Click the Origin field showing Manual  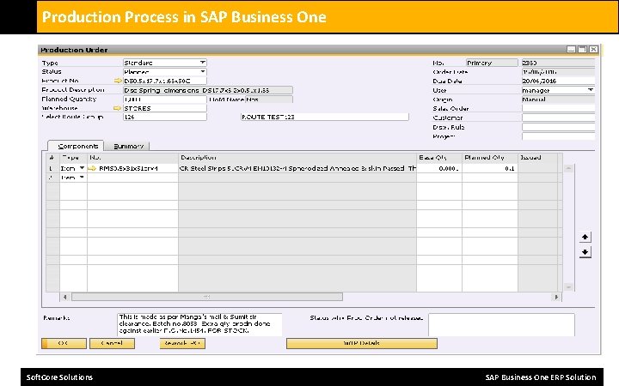tap(558, 100)
